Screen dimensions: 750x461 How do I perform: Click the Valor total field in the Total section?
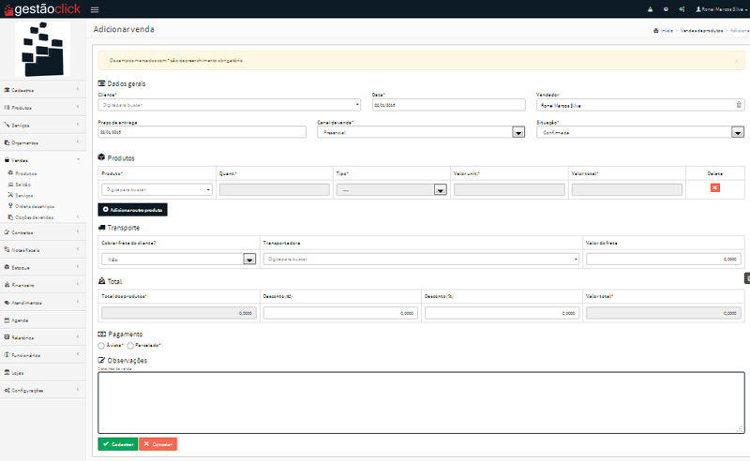(664, 313)
